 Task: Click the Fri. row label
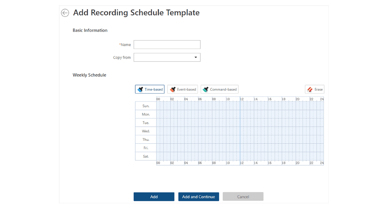pyautogui.click(x=146, y=148)
